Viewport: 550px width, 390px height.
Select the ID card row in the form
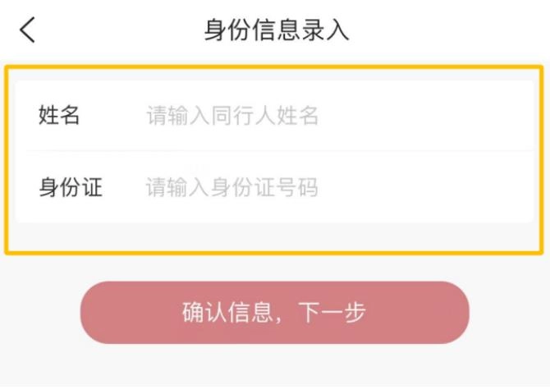[x=275, y=187]
